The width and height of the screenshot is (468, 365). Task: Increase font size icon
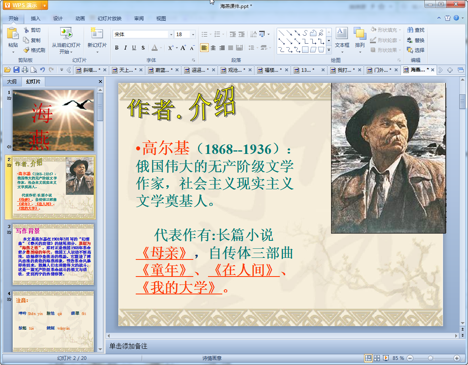(x=183, y=48)
